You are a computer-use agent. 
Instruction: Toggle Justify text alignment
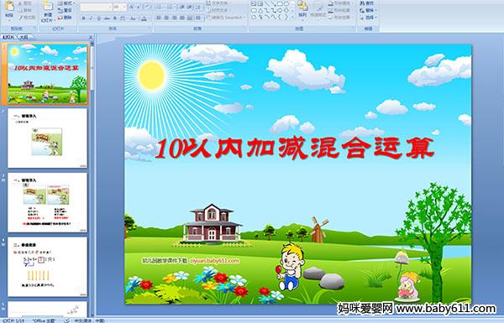coord(182,18)
